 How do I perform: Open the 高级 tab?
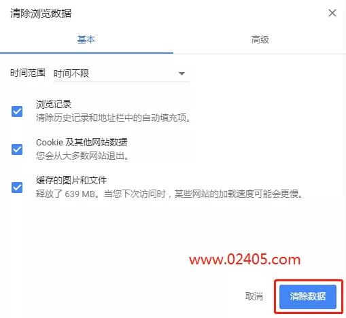260,39
